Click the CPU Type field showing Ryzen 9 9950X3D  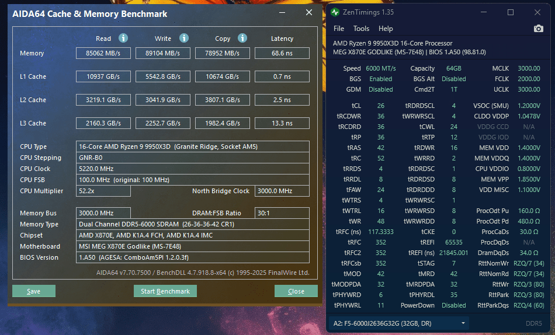pos(193,146)
